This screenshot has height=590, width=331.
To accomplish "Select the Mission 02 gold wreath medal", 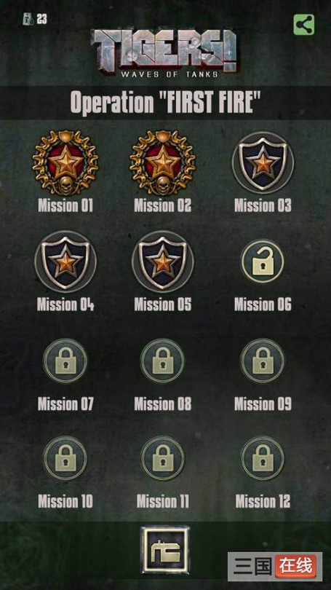I will (163, 162).
